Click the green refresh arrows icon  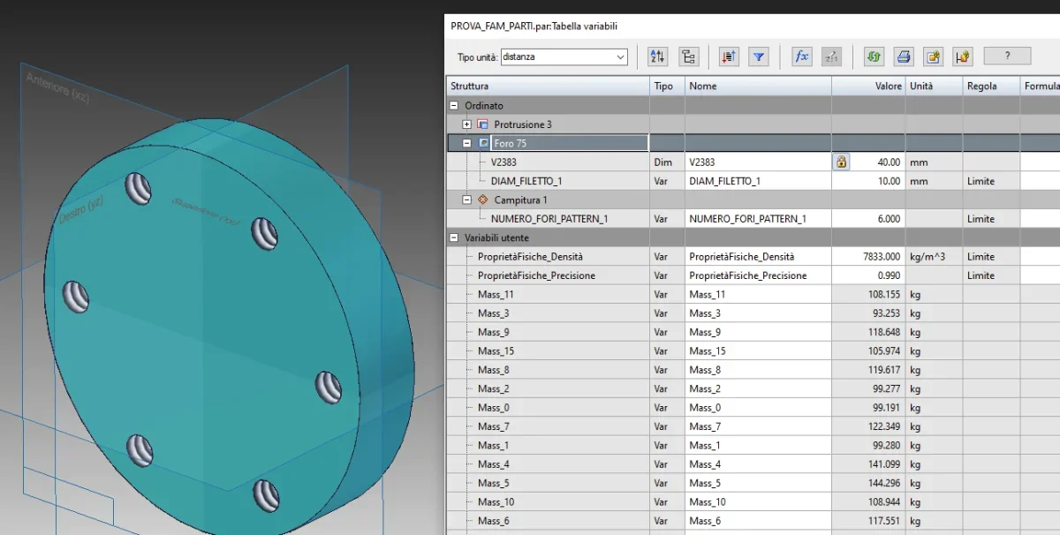pos(874,57)
